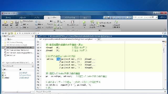The height and width of the screenshot is (94, 168).
Task: Open the ribbon tab right of パブリッシュ
Action: [x=85, y=17]
